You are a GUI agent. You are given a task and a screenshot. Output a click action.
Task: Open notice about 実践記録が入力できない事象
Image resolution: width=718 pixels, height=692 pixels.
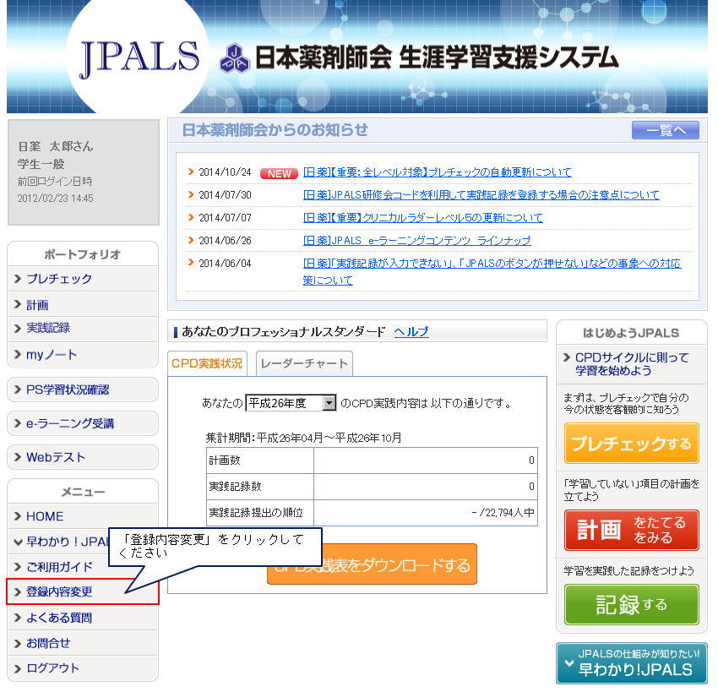pos(492,271)
